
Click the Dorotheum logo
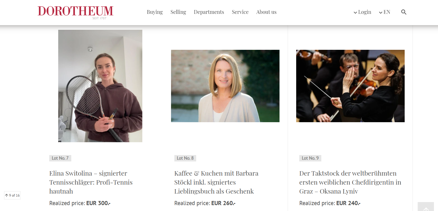pyautogui.click(x=75, y=12)
